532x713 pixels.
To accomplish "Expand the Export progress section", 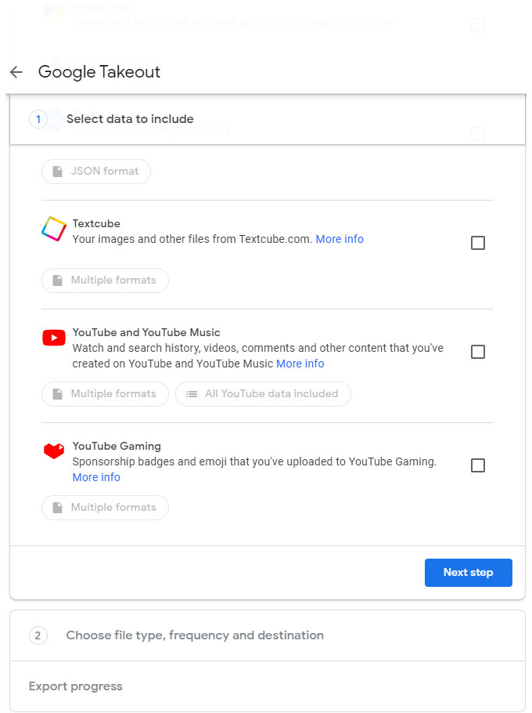I will [x=76, y=686].
